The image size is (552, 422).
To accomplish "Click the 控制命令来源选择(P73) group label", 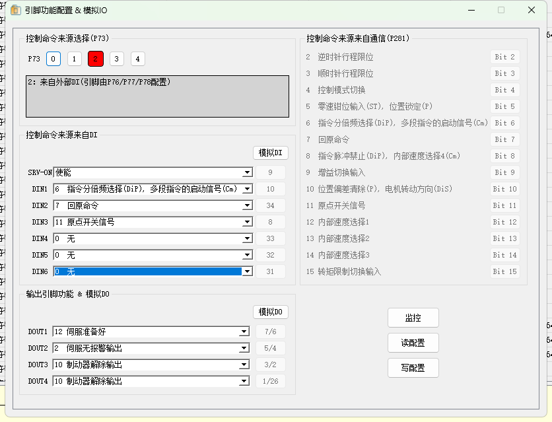I will (67, 38).
